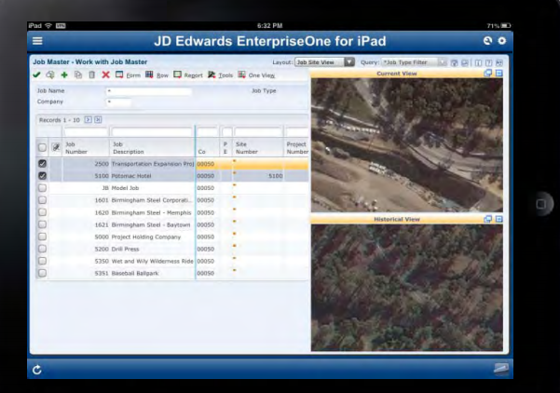Open the hamburger menu in the title bar
Viewport: 560px width, 393px height.
coord(37,41)
